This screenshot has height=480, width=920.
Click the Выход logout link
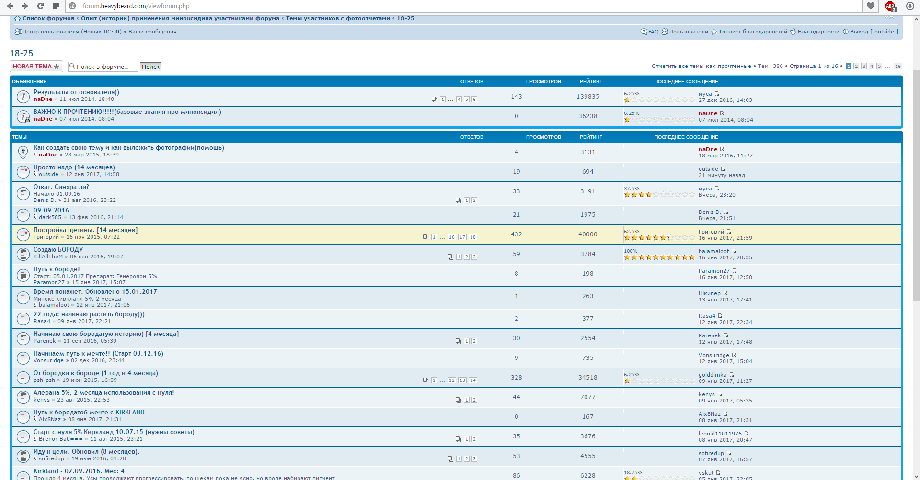(859, 32)
